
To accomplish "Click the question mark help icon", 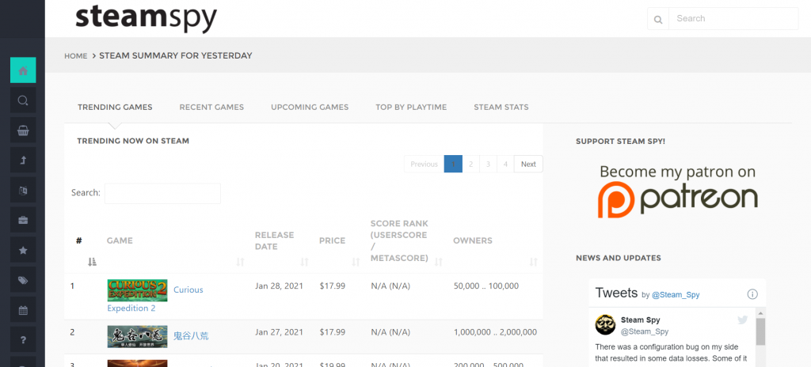I will [23, 339].
